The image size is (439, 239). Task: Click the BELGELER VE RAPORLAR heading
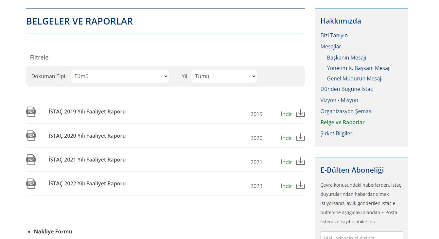click(x=79, y=21)
